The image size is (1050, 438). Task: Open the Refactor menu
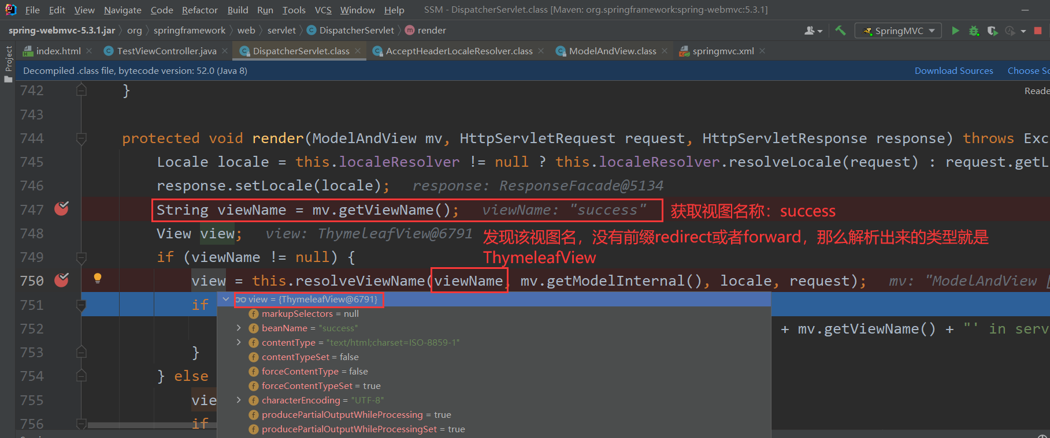tap(199, 10)
